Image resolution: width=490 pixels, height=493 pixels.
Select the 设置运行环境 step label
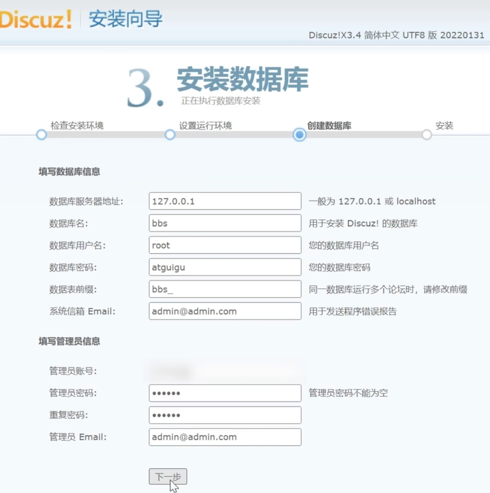click(205, 125)
